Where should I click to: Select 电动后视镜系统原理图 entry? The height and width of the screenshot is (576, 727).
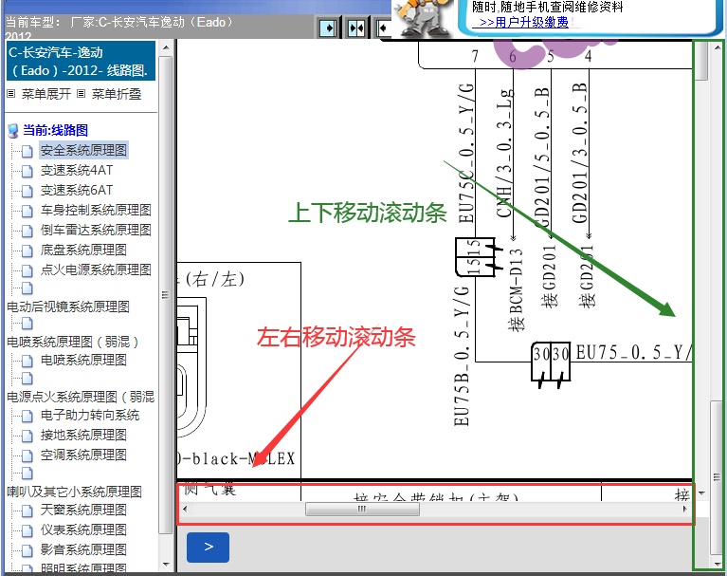point(68,307)
